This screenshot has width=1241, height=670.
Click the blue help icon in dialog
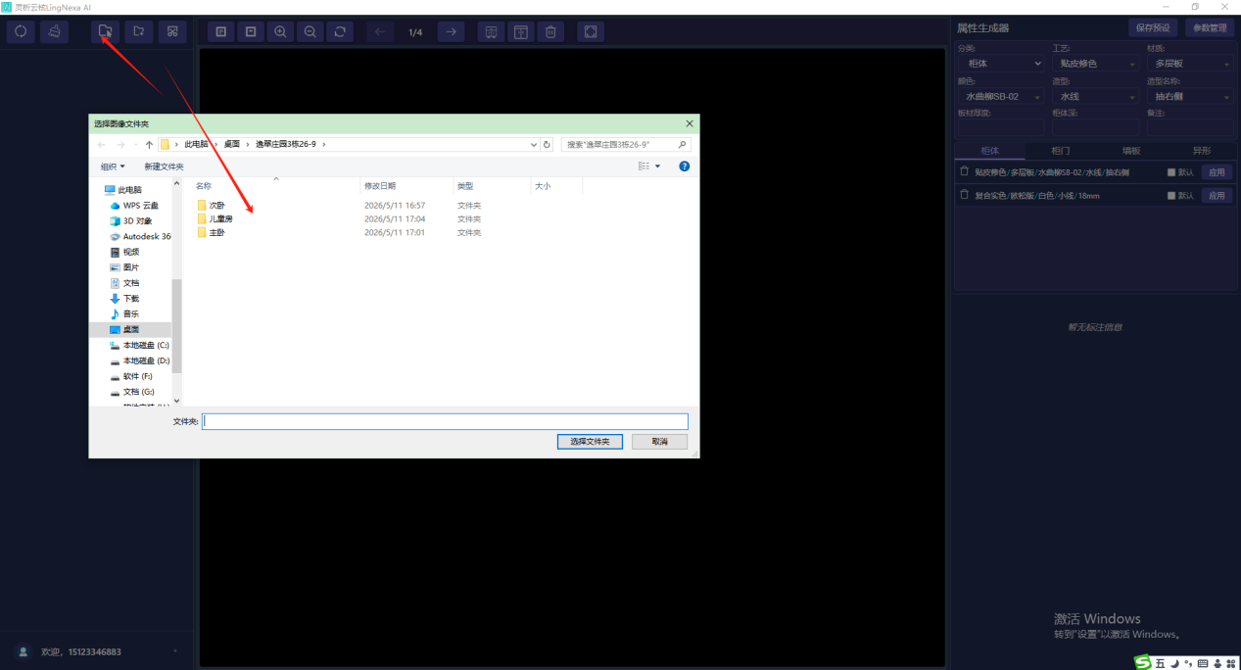pyautogui.click(x=684, y=167)
